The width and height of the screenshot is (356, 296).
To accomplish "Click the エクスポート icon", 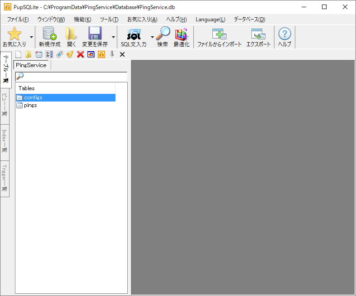I will tap(258, 34).
